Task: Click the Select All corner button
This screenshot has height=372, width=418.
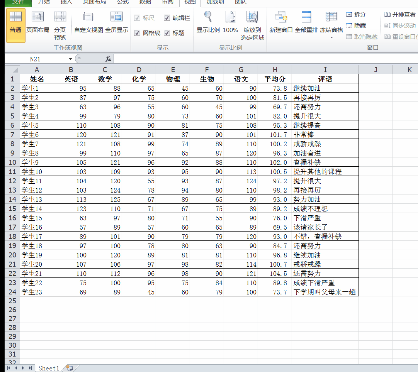Action: point(12,70)
